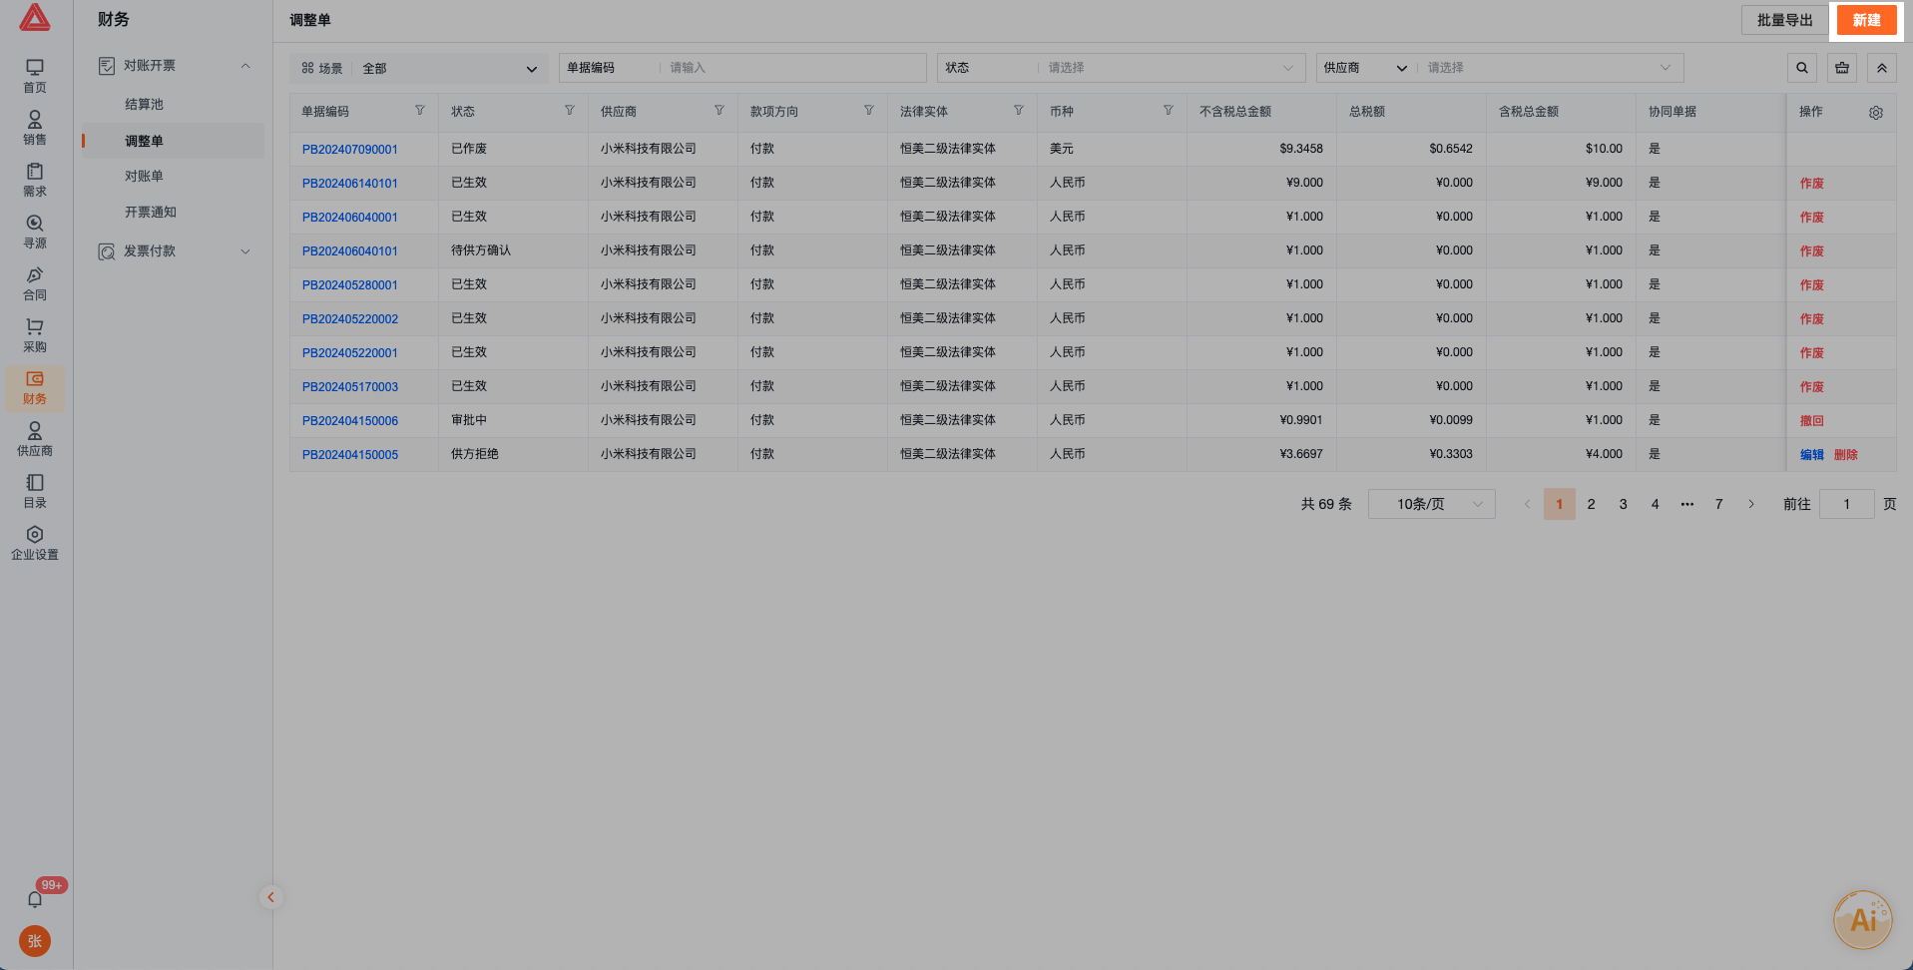Select the 财务 finance module icon
Screen dimensions: 1913x970
point(35,387)
